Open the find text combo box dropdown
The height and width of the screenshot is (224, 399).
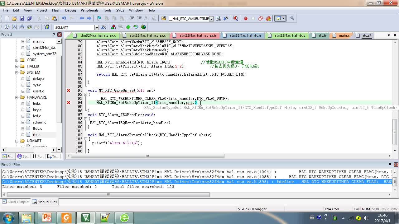pos(211,19)
